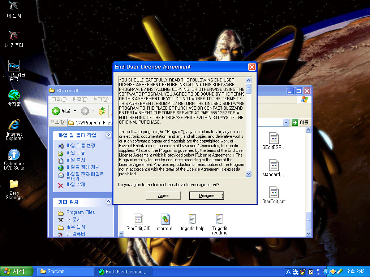The width and height of the screenshot is (370, 277).
Task: Switch to Starcraft taskbar button
Action: pos(66,272)
